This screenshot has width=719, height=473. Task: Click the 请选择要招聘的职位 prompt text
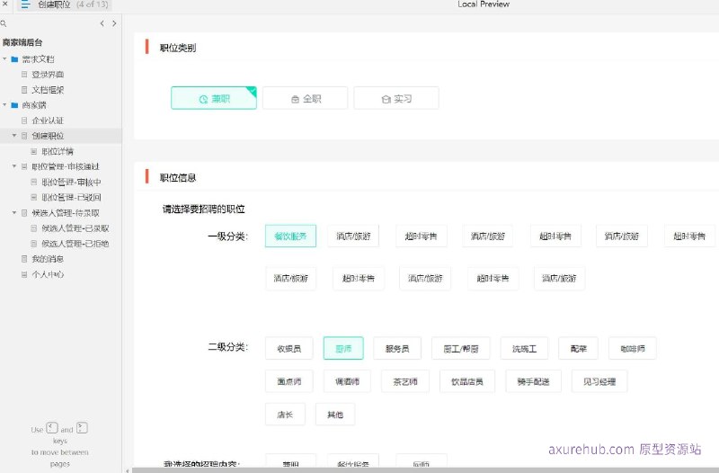(x=204, y=210)
